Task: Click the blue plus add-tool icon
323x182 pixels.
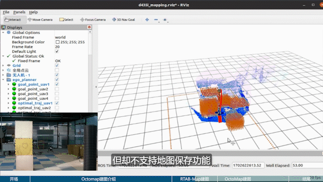Action: (x=147, y=19)
